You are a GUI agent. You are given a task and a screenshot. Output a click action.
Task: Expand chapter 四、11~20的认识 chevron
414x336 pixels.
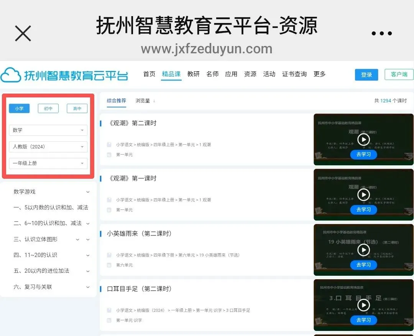tap(88, 255)
